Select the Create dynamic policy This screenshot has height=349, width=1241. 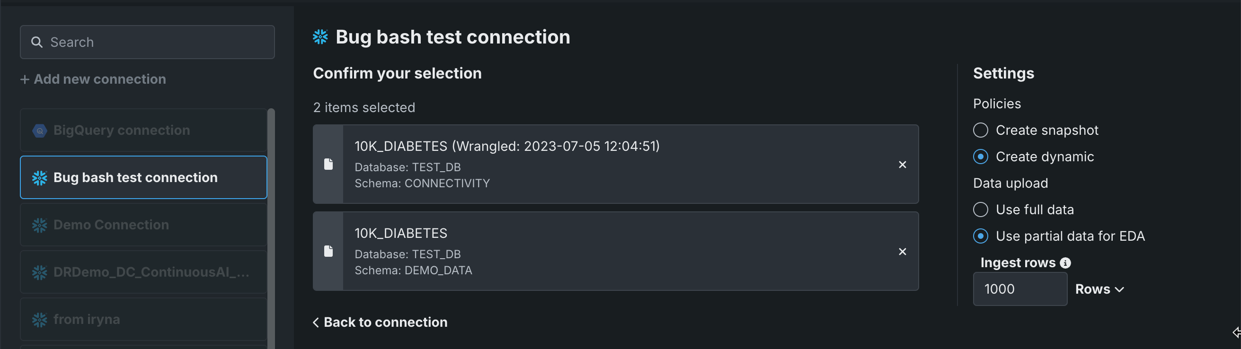(x=980, y=157)
